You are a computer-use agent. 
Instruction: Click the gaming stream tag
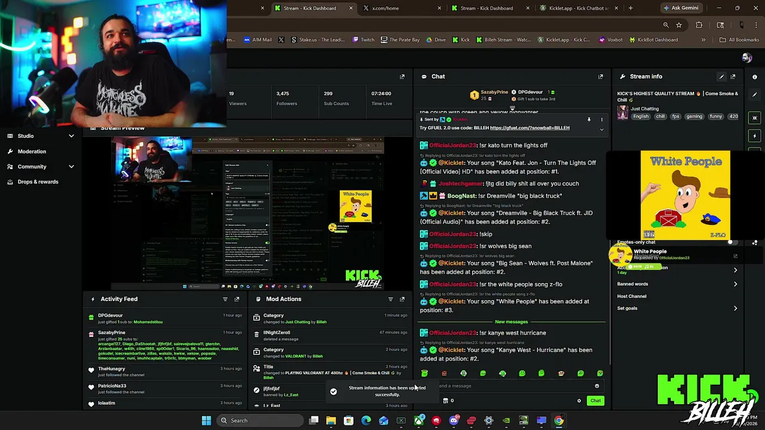click(694, 116)
